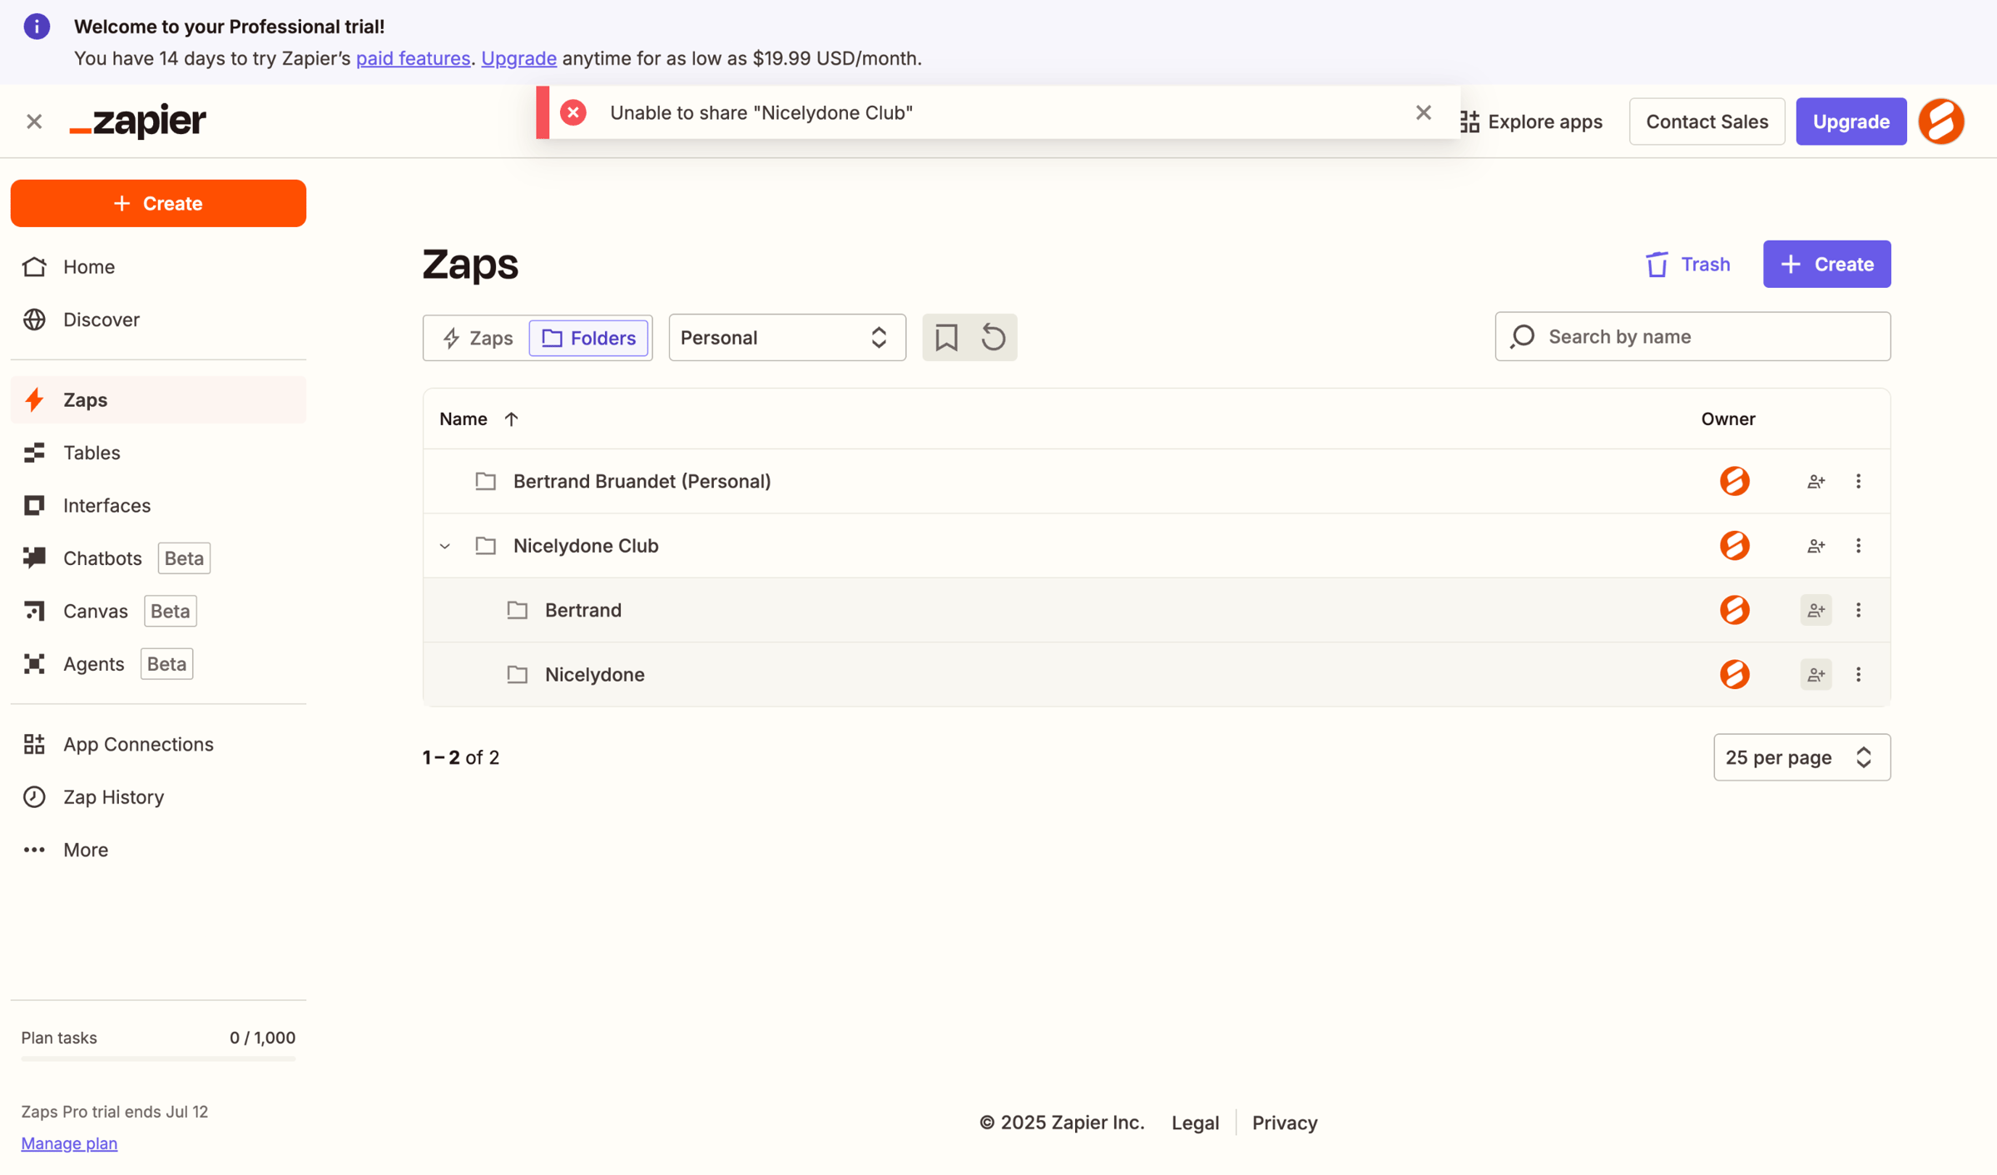The height and width of the screenshot is (1175, 1997).
Task: Click Contact Sales button
Action: [x=1707, y=121]
